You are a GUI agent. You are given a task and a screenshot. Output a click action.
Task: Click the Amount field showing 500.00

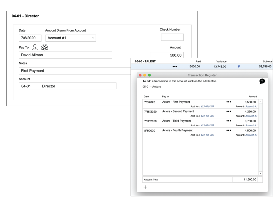(x=167, y=55)
